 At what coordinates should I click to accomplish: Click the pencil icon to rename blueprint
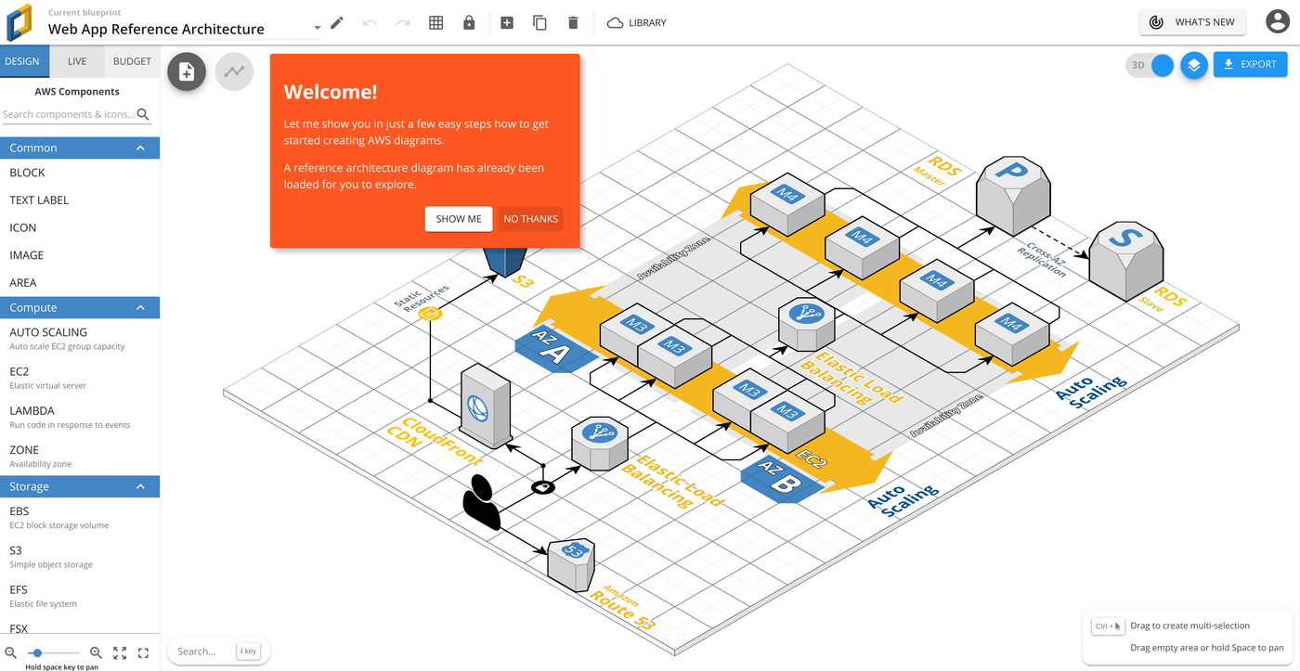pyautogui.click(x=337, y=22)
